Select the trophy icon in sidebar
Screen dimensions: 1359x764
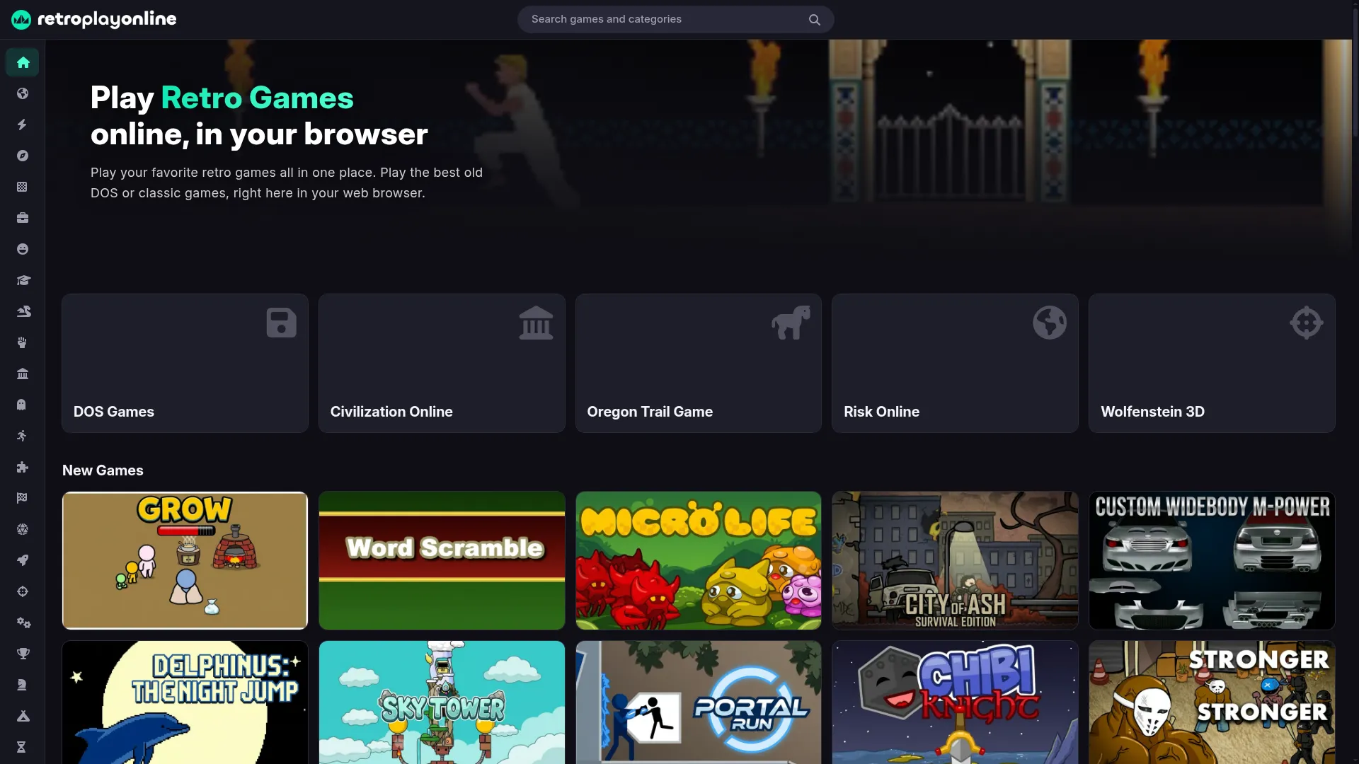[23, 654]
